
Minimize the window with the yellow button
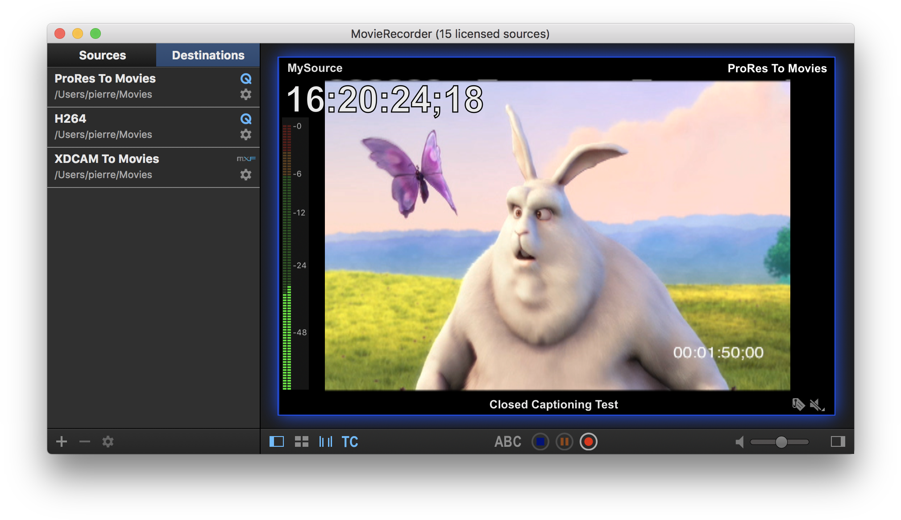click(x=78, y=33)
